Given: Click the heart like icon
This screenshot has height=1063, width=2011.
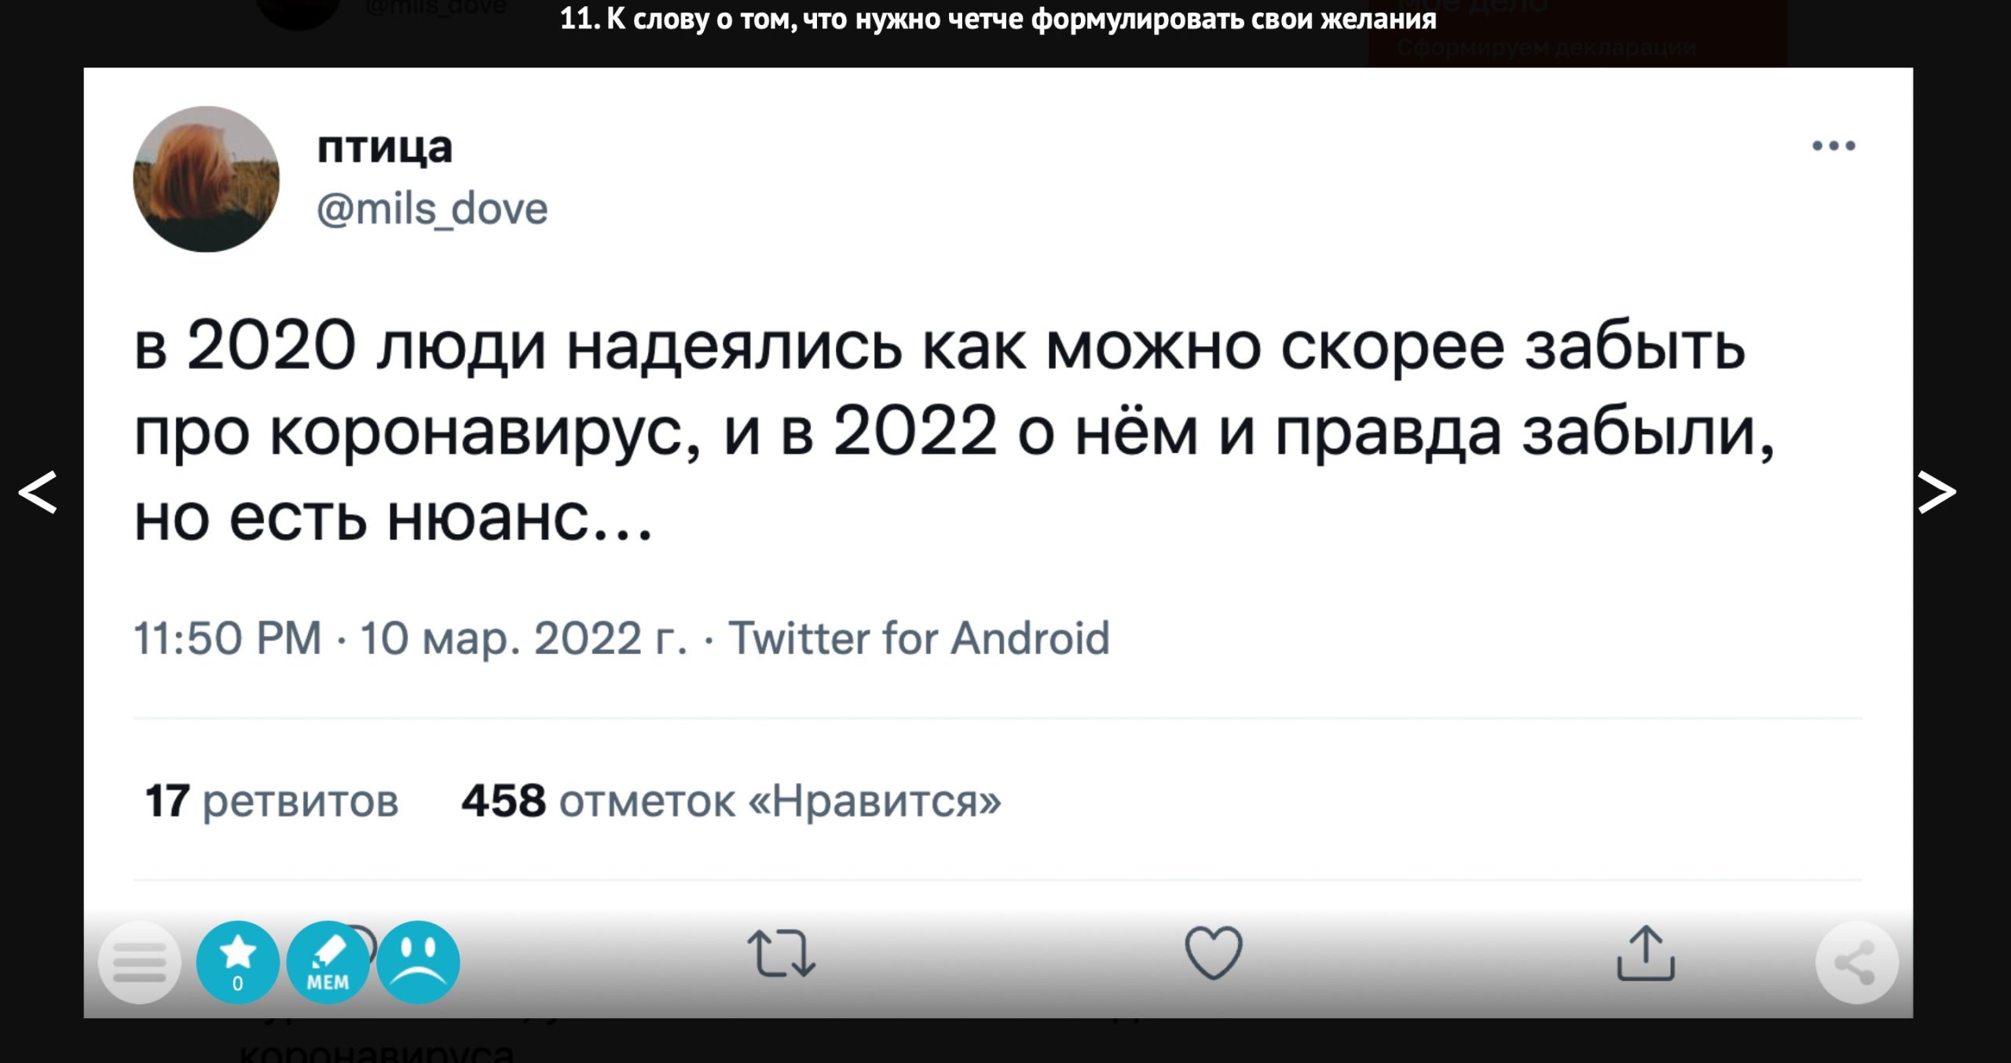Looking at the screenshot, I should tap(1213, 952).
